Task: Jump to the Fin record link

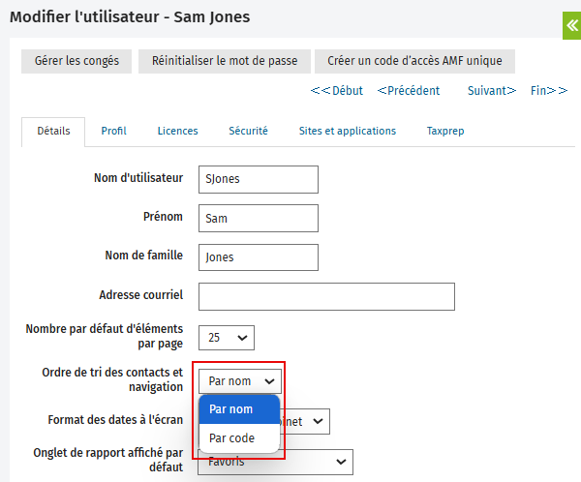Action: pyautogui.click(x=549, y=91)
